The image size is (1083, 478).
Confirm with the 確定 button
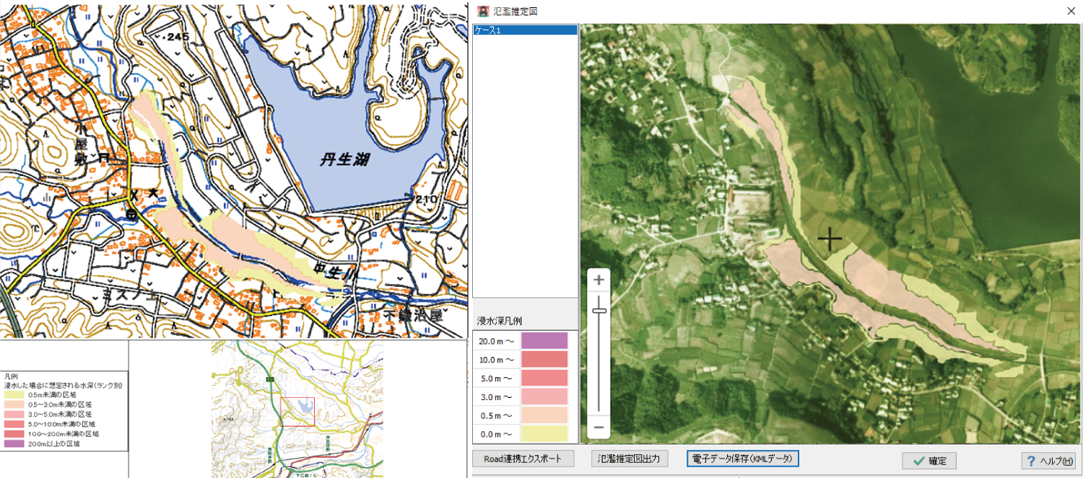(929, 461)
